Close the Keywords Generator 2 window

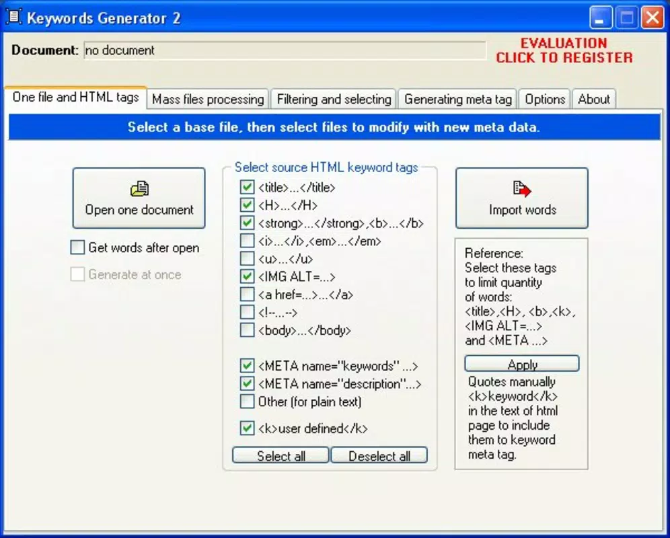click(x=653, y=17)
